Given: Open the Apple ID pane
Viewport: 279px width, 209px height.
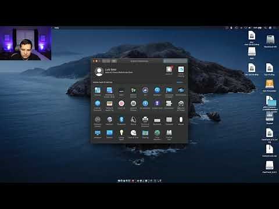Looking at the screenshot, I should tap(169, 70).
